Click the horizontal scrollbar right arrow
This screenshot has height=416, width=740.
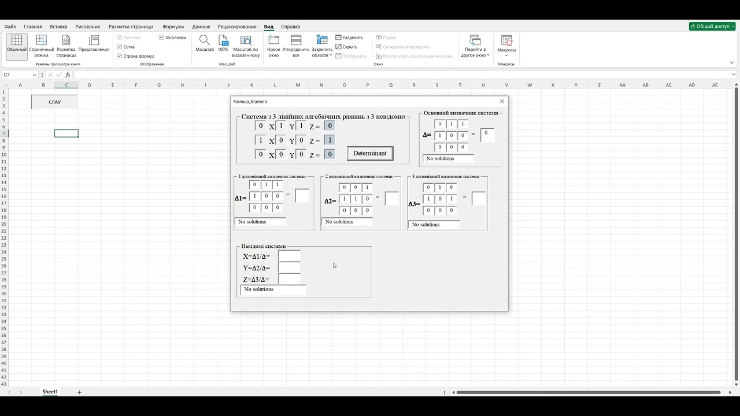click(x=730, y=392)
